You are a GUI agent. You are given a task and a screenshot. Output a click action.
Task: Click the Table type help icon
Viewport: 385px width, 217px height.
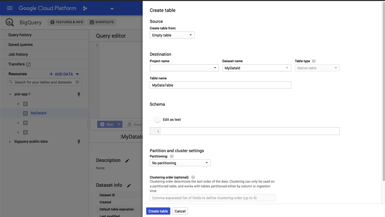tap(314, 61)
